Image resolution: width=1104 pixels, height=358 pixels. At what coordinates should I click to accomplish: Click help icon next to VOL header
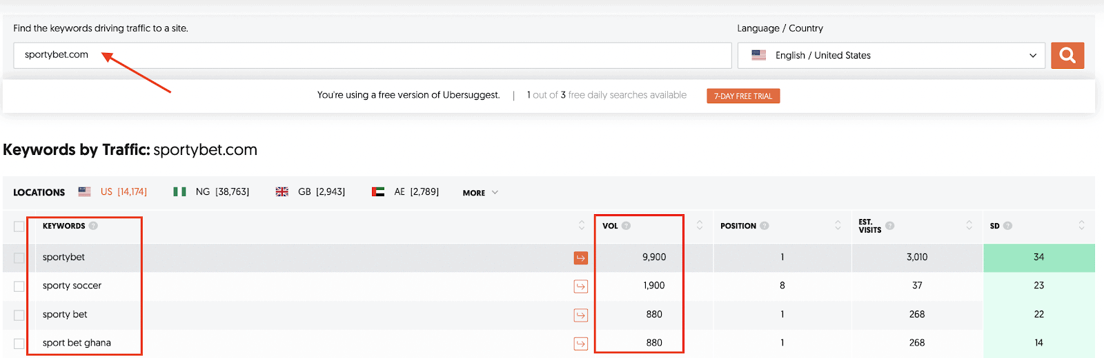626,226
